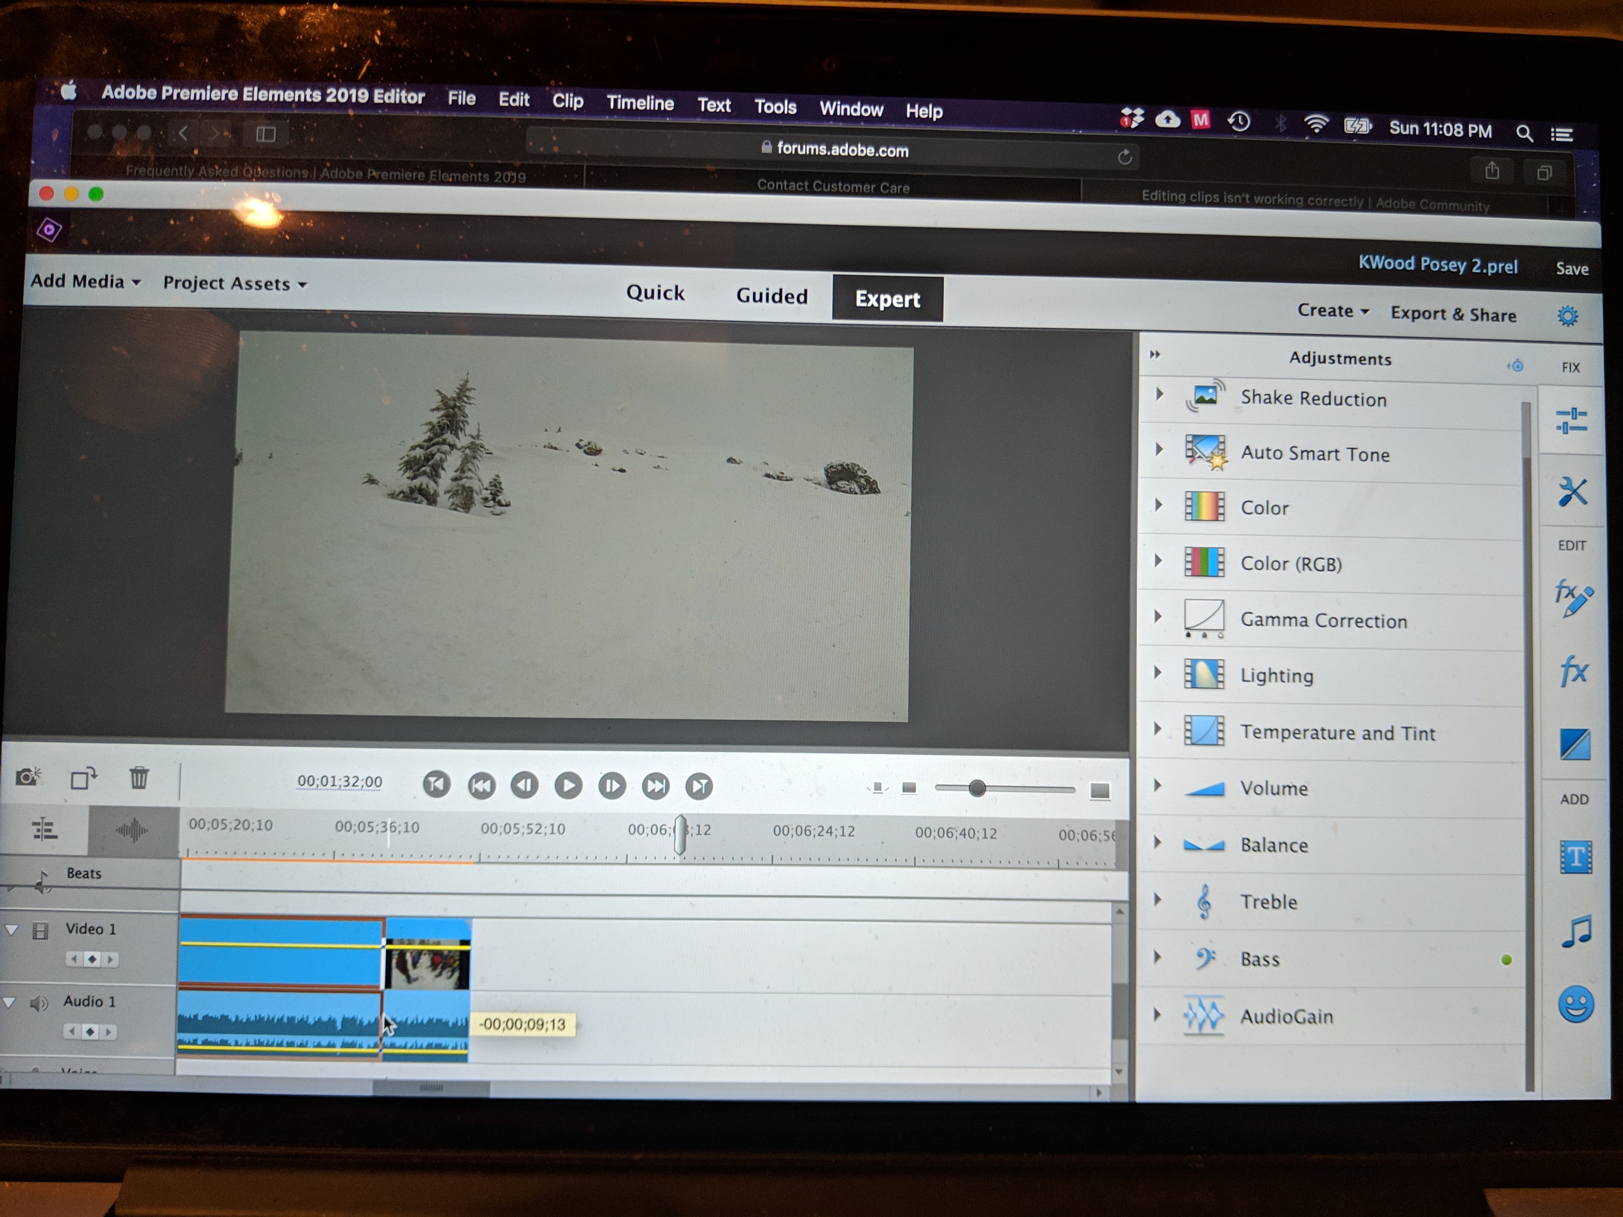Expand the Volume adjustment
Image resolution: width=1623 pixels, height=1217 pixels.
point(1158,785)
